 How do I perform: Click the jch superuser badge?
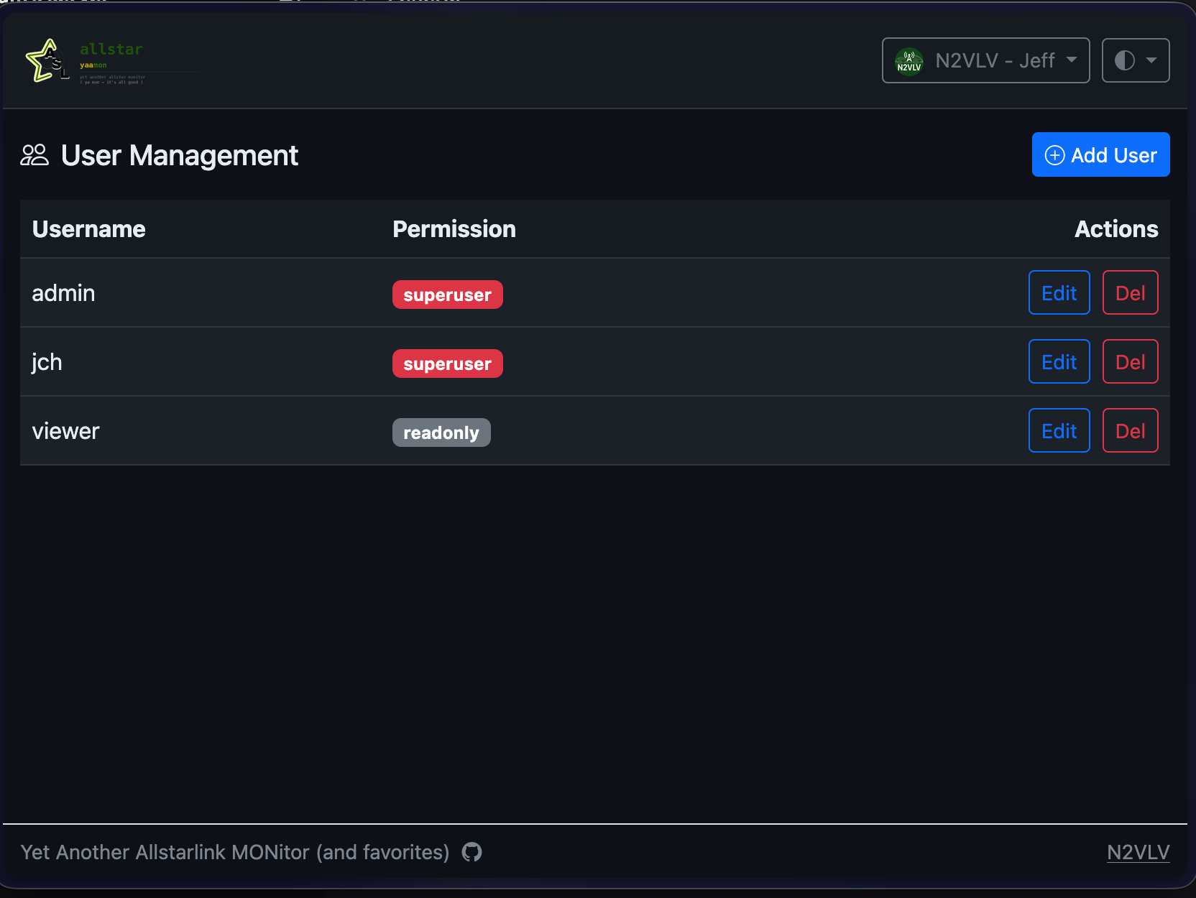click(447, 364)
